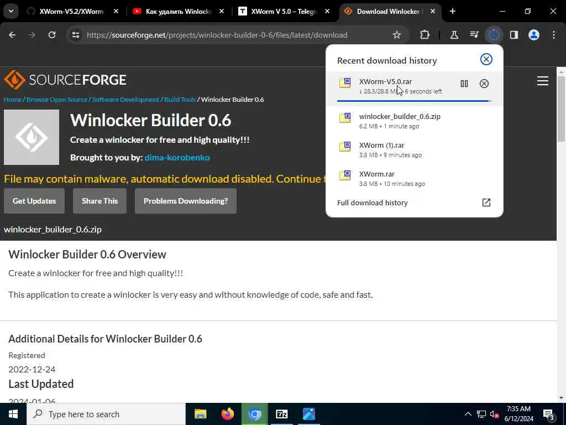Close the XWorm V 5.0 Telegraph tab

click(327, 11)
